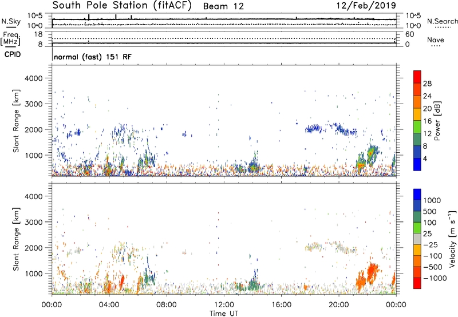Click the '28' power scale value
Screen dimensions: 458x317
point(427,84)
